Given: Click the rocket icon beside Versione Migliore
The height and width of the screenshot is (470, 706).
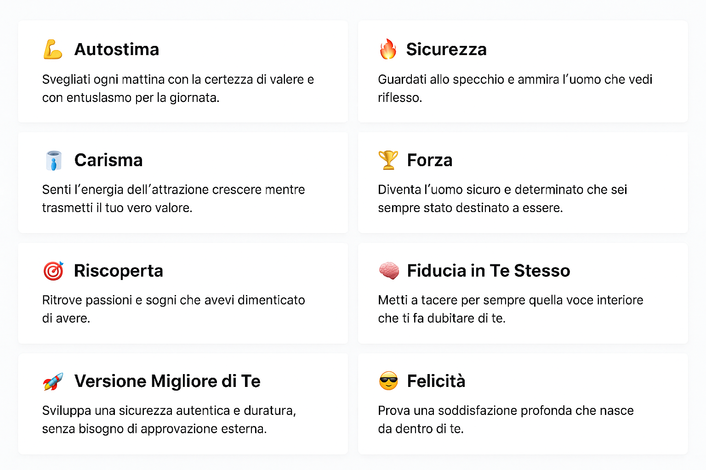Looking at the screenshot, I should (53, 381).
